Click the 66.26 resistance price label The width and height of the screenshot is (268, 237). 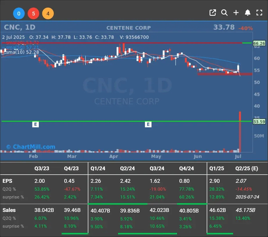[259, 43]
